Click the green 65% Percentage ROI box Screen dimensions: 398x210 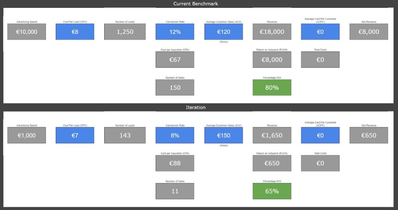tap(272, 191)
